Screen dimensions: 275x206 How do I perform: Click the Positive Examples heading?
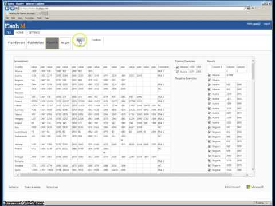(x=185, y=61)
